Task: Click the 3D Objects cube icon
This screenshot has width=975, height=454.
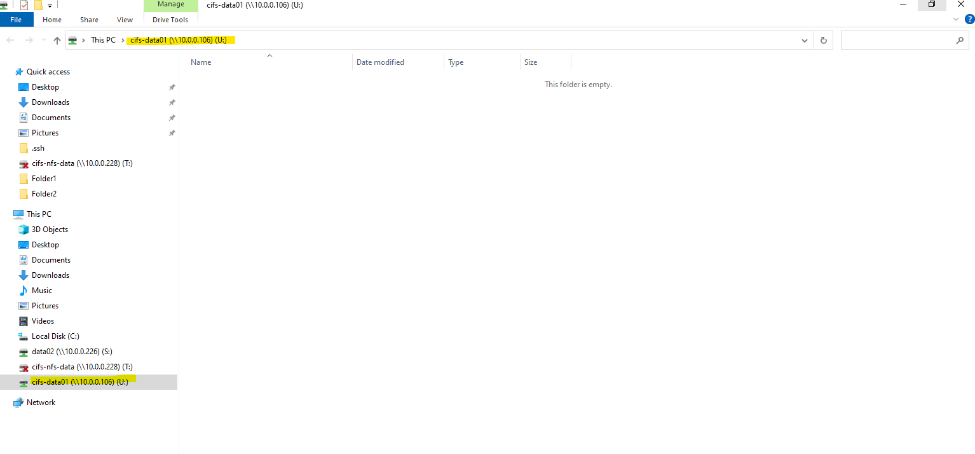Action: click(24, 230)
